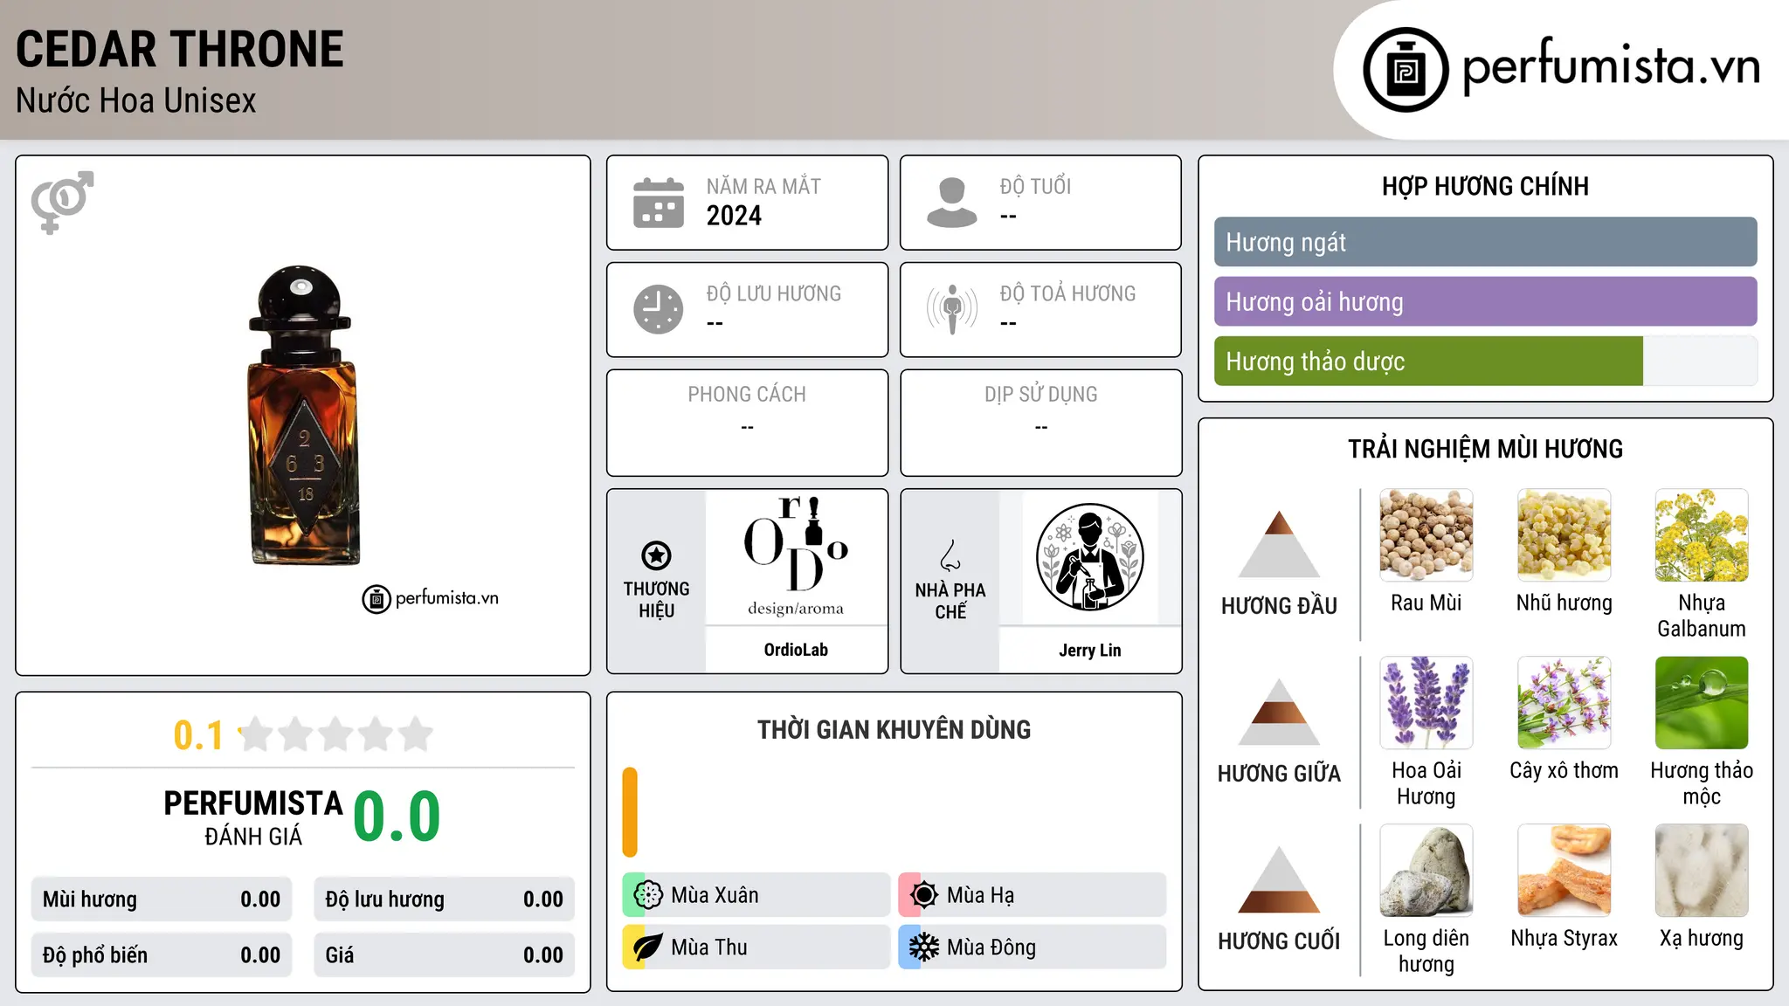This screenshot has height=1006, width=1789.
Task: Click the flower icon for Mùa Xuân
Action: pyautogui.click(x=648, y=894)
